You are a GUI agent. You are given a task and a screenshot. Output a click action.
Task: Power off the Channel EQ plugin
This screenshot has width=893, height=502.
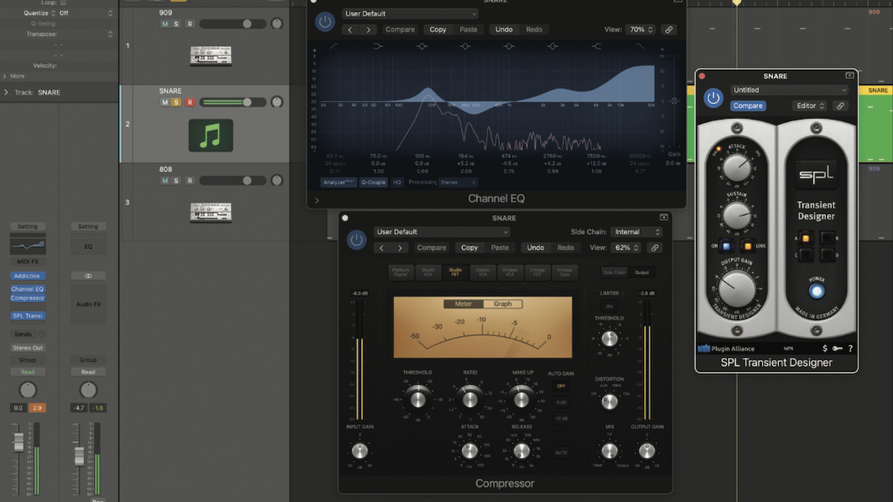click(x=324, y=22)
